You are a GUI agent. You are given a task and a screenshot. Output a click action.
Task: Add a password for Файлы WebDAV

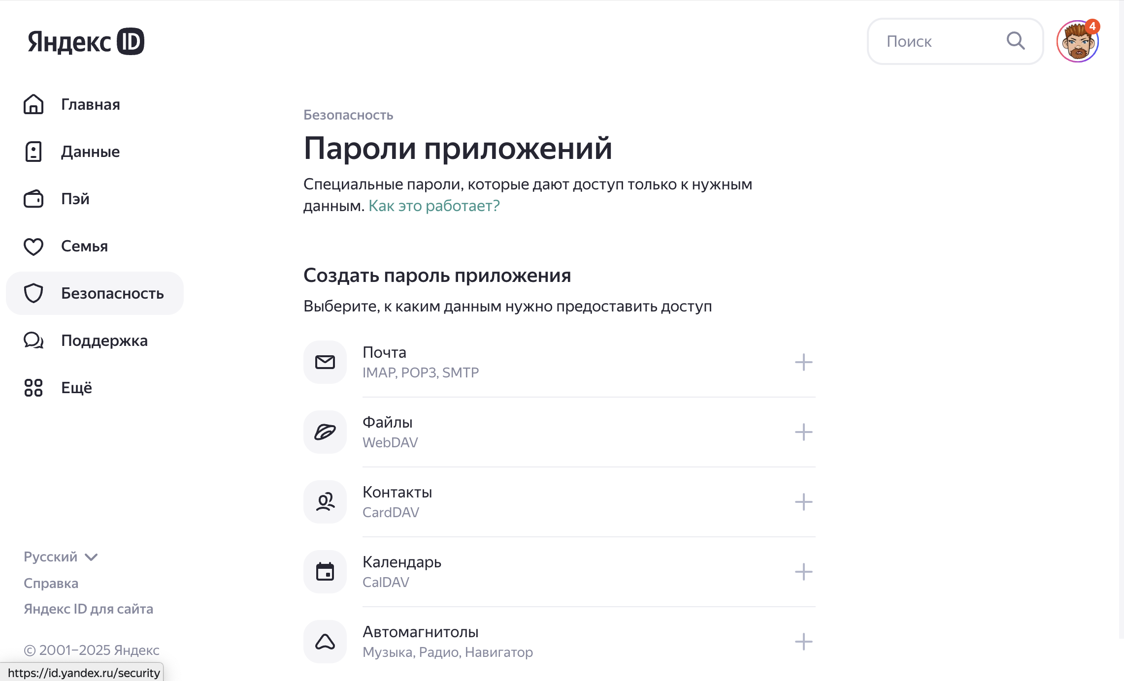pyautogui.click(x=803, y=432)
